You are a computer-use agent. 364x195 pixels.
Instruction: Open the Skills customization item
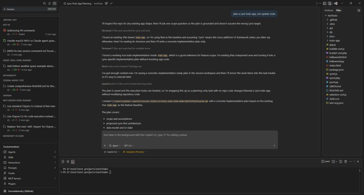pos(11,157)
